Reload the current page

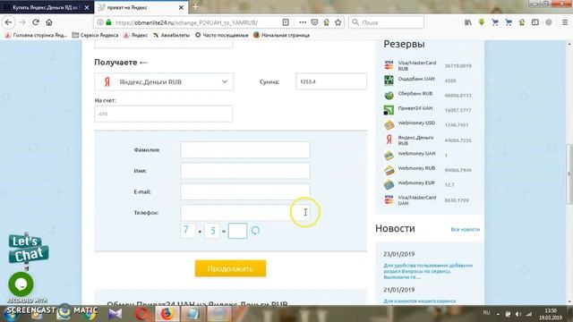[x=36, y=22]
